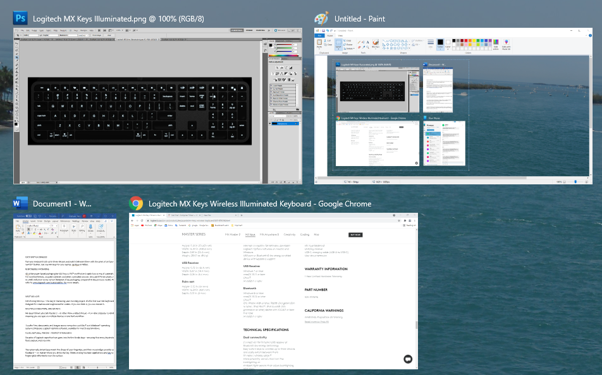Image resolution: width=602 pixels, height=375 pixels.
Task: Select the Pencil tool in Paint
Action: click(359, 42)
